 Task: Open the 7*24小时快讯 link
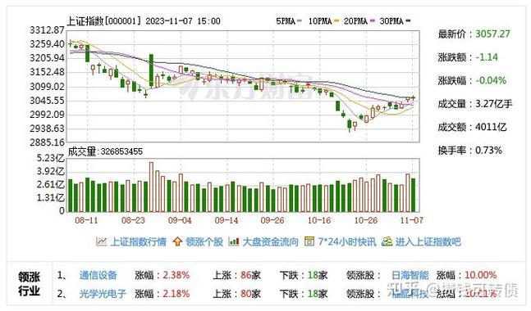347,241
